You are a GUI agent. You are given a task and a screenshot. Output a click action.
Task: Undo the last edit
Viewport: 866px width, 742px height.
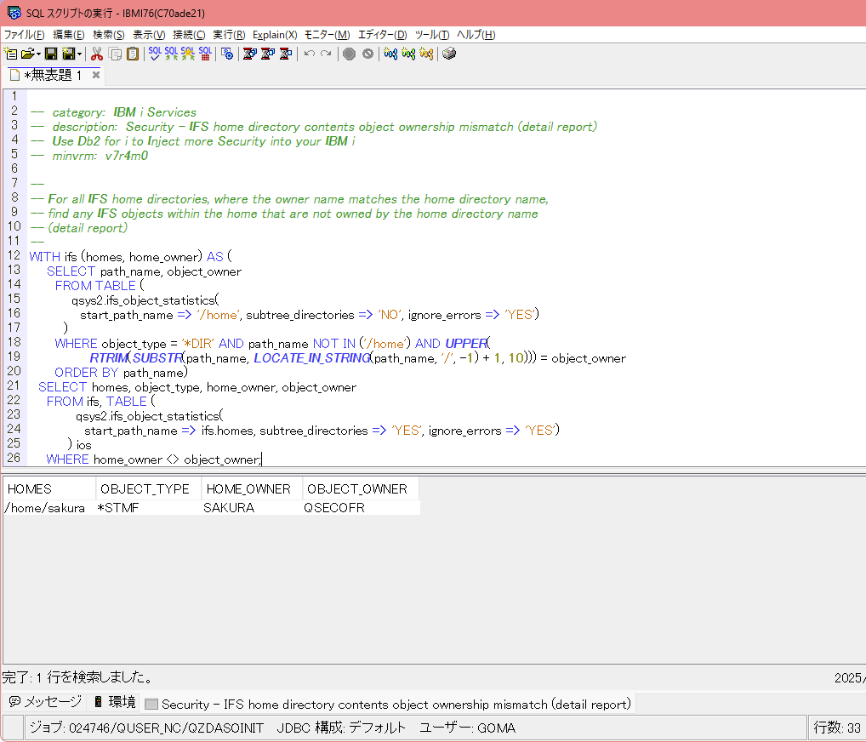pos(310,54)
